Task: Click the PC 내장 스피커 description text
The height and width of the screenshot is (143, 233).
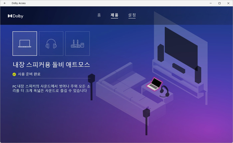Action: [51, 88]
